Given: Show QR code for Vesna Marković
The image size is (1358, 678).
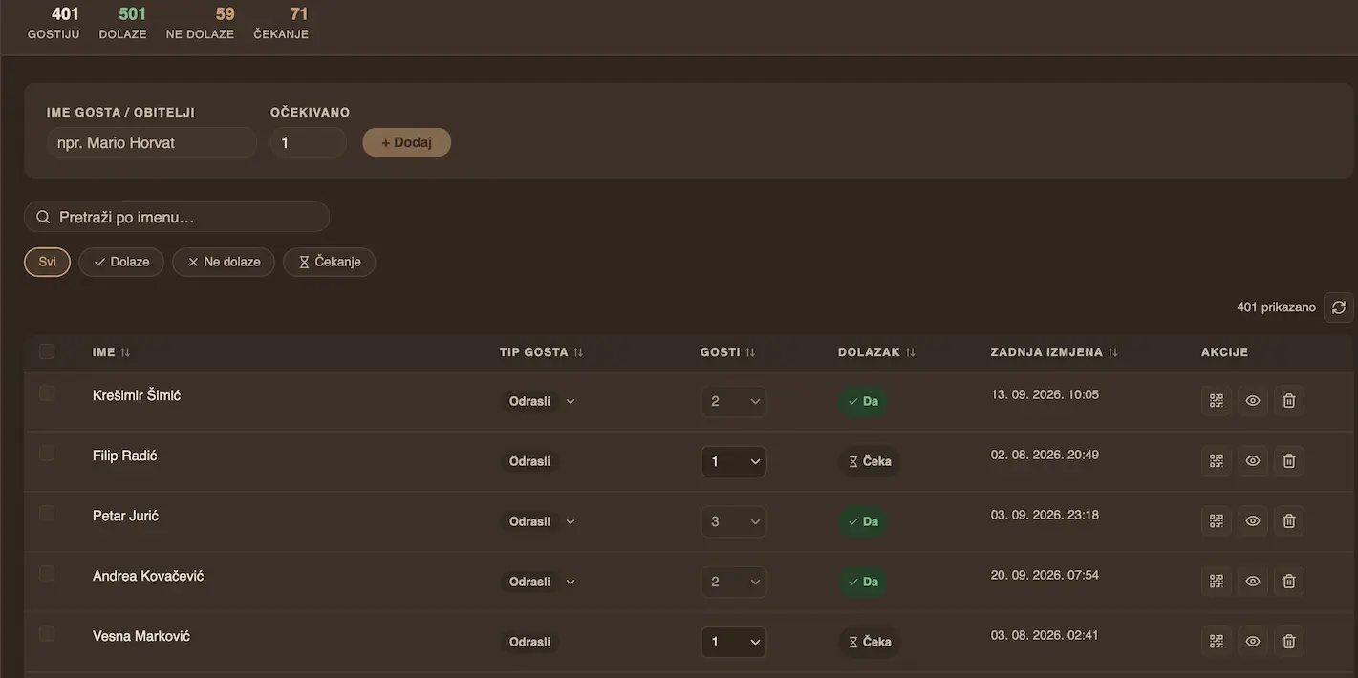Looking at the screenshot, I should point(1217,642).
